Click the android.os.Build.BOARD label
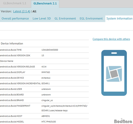133x124 pixels. tap(12, 95)
